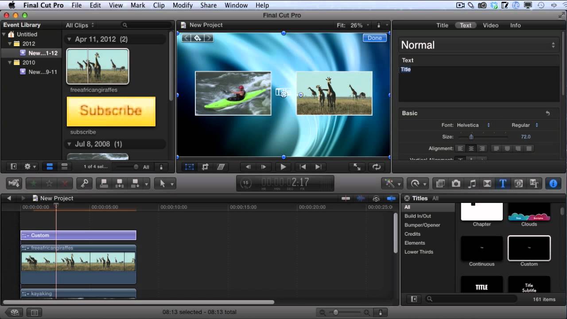Open Project Library film reel icon
The width and height of the screenshot is (567, 319).
[15, 312]
